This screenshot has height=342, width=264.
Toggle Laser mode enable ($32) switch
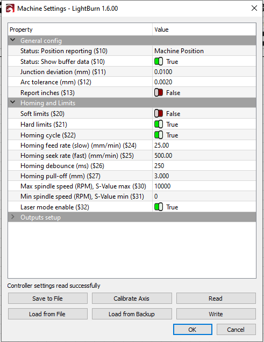pyautogui.click(x=159, y=207)
